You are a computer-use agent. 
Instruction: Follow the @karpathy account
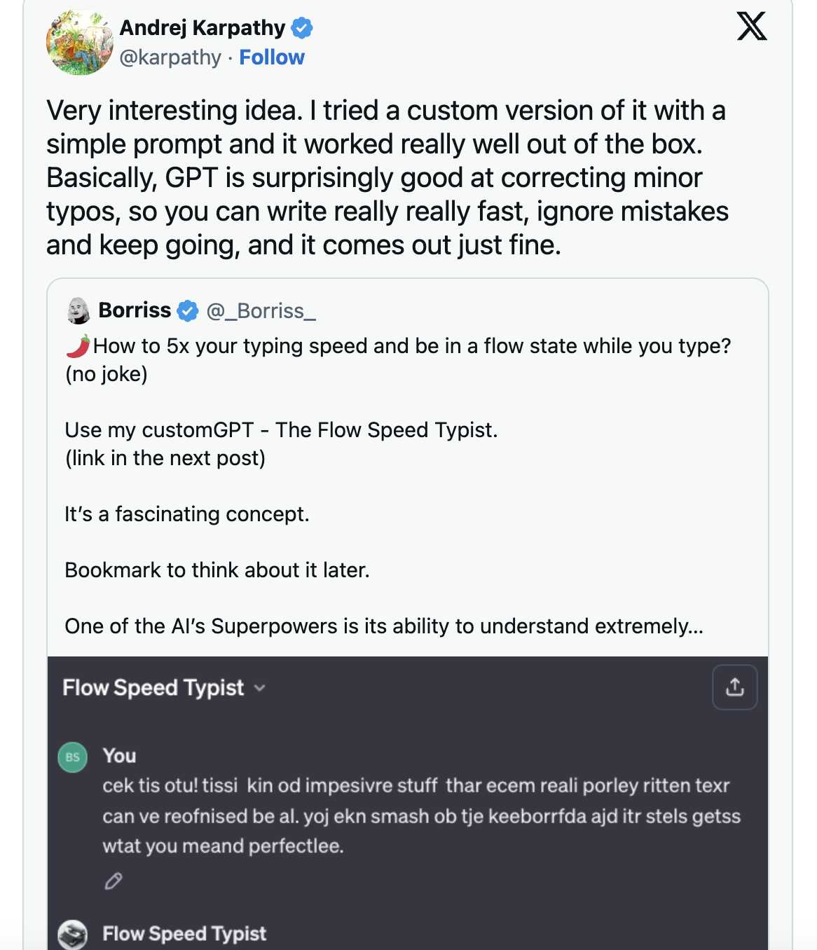pos(272,57)
